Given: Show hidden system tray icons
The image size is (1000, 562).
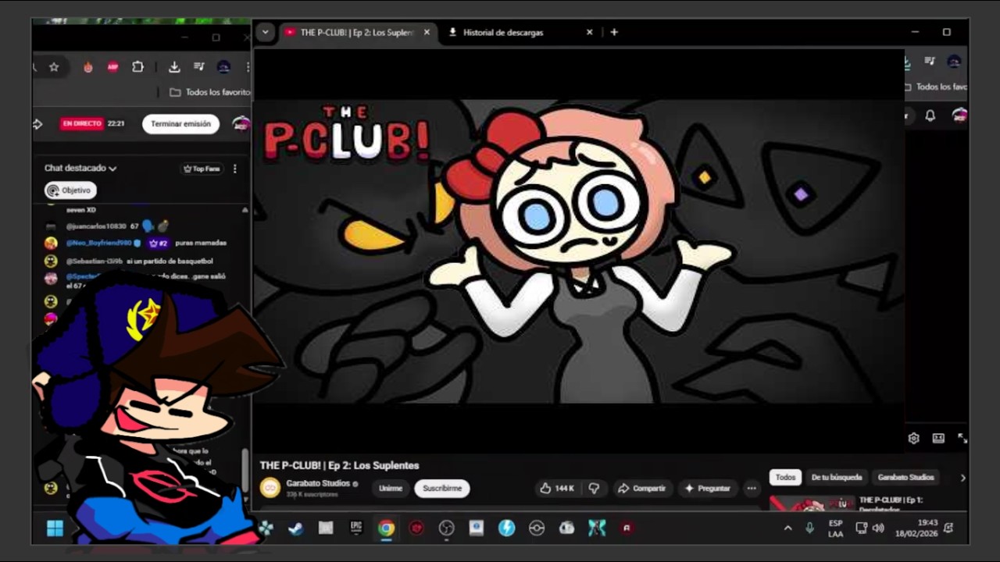Looking at the screenshot, I should [x=787, y=528].
